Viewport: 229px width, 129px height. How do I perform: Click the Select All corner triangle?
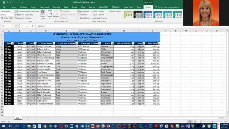tap(3, 31)
